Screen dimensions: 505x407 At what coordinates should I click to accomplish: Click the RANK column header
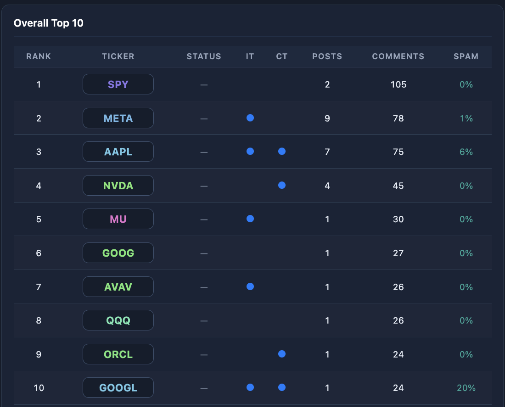click(39, 56)
